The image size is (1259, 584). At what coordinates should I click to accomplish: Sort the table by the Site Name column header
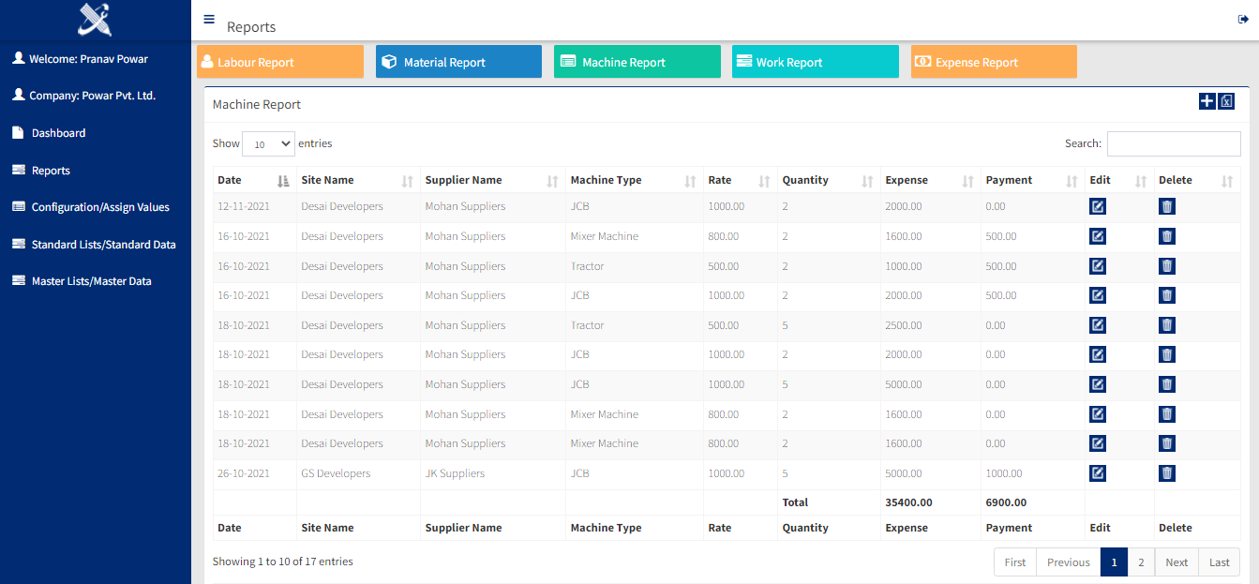click(358, 180)
